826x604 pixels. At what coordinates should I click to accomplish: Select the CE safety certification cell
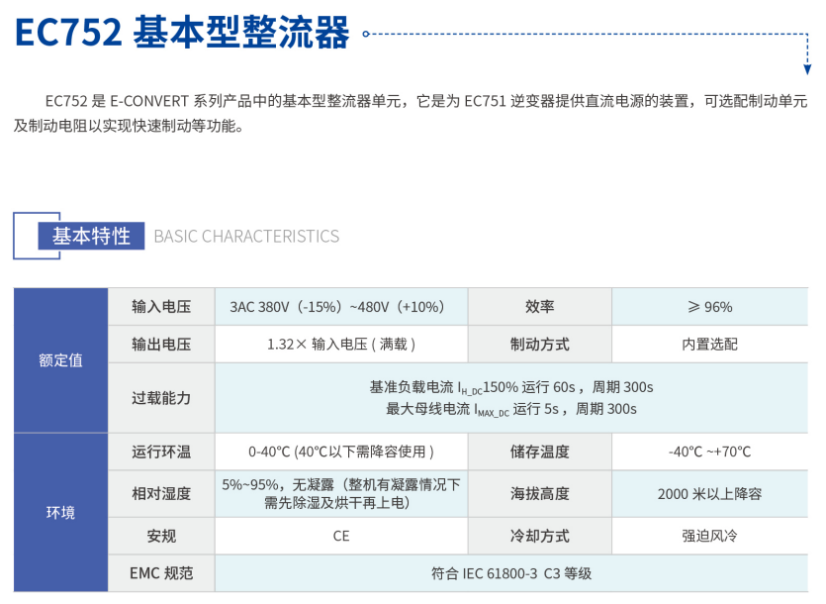point(341,536)
